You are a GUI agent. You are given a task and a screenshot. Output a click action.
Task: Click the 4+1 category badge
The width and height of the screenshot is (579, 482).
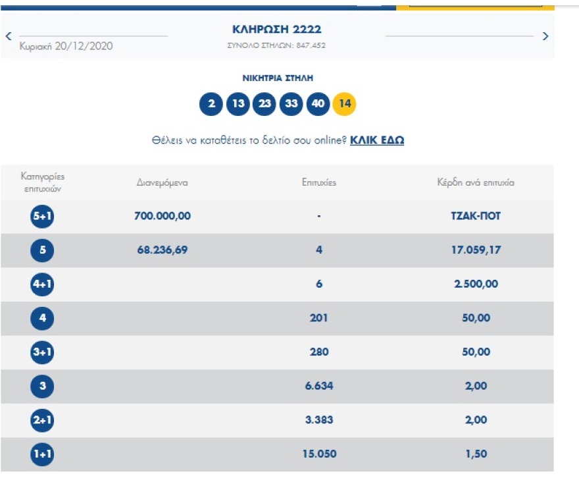tap(42, 284)
